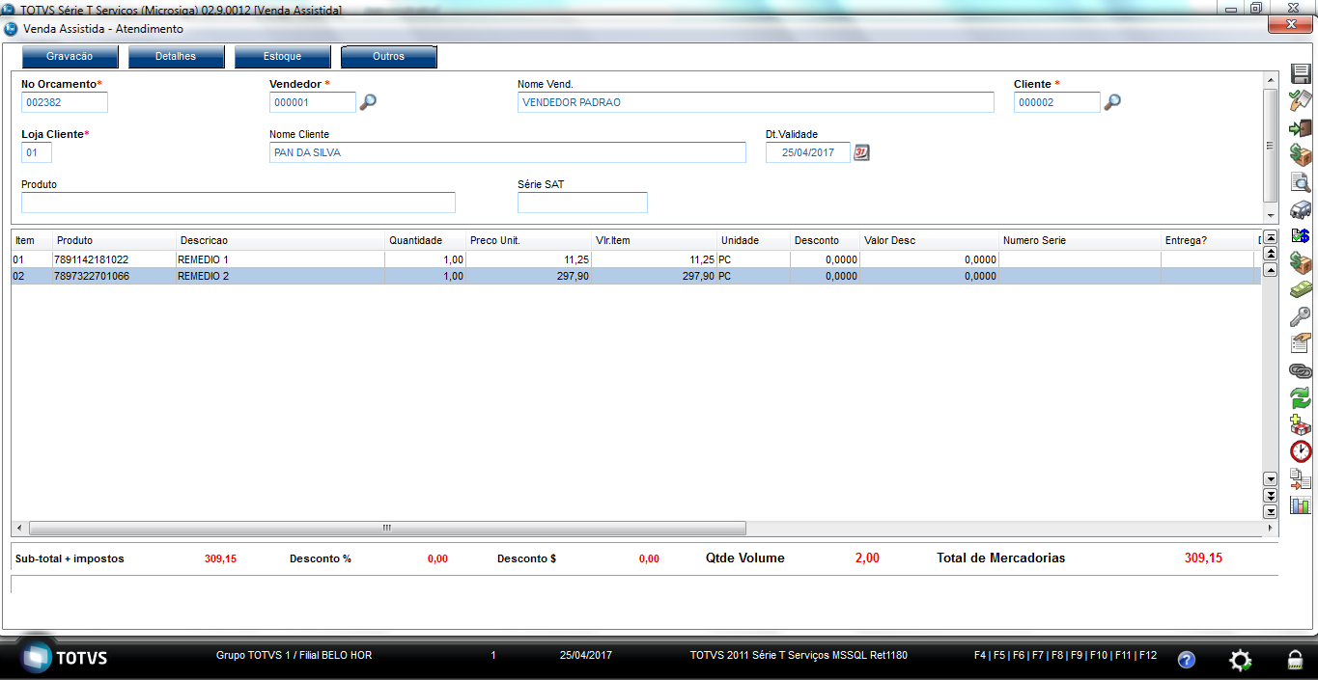Click the Loja Cliente field

(x=37, y=152)
